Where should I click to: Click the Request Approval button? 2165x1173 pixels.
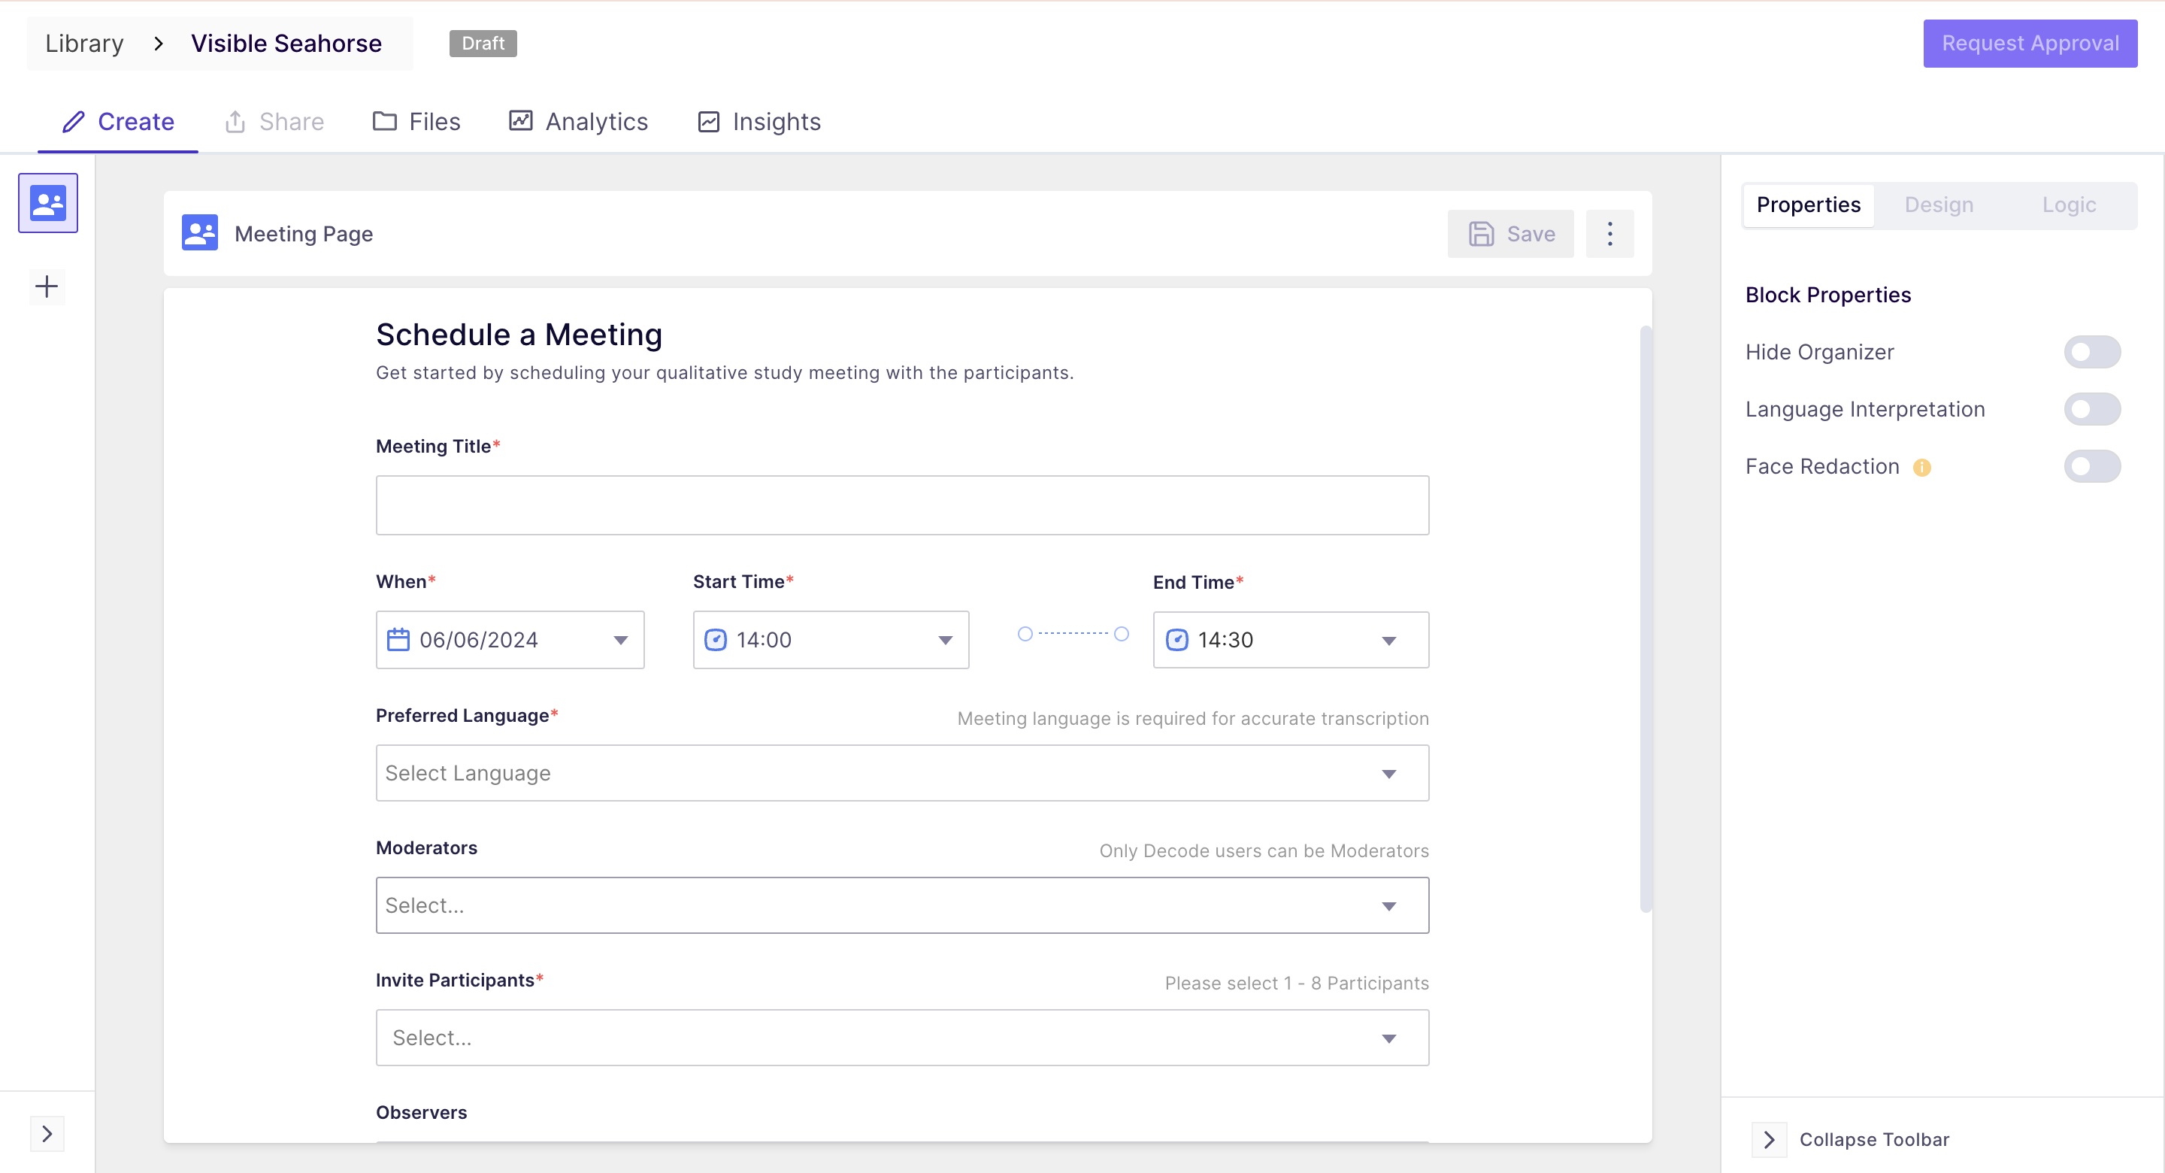click(x=2030, y=44)
